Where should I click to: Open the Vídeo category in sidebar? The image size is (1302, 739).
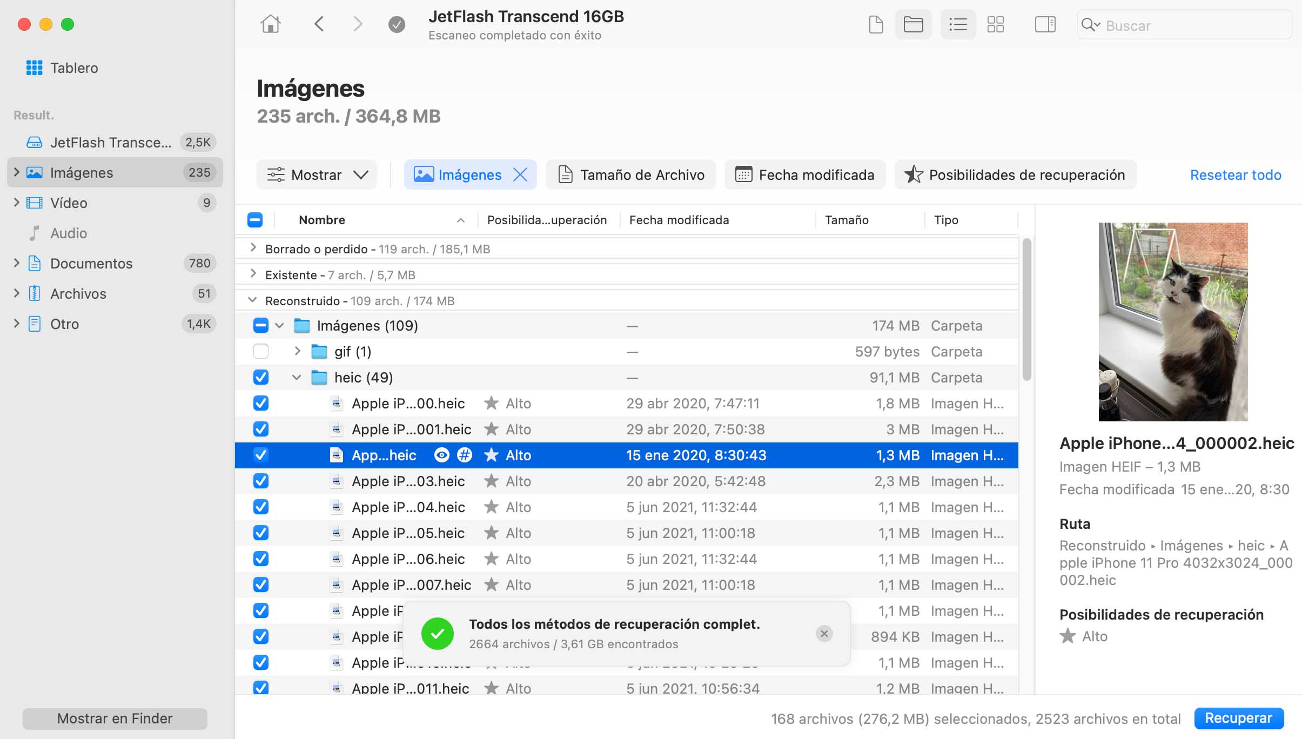point(115,203)
